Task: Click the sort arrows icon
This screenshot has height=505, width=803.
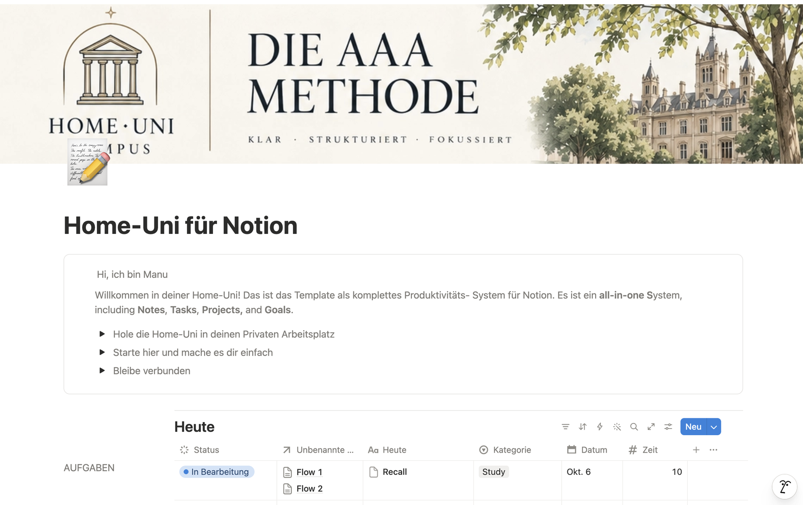Action: click(x=582, y=427)
